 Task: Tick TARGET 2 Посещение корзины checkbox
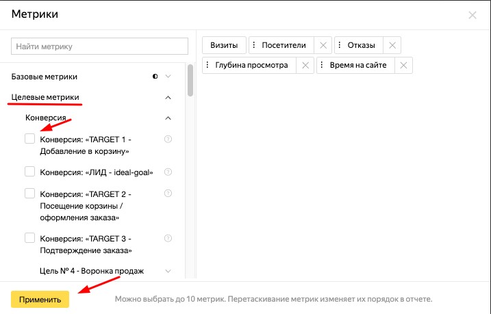tap(29, 194)
